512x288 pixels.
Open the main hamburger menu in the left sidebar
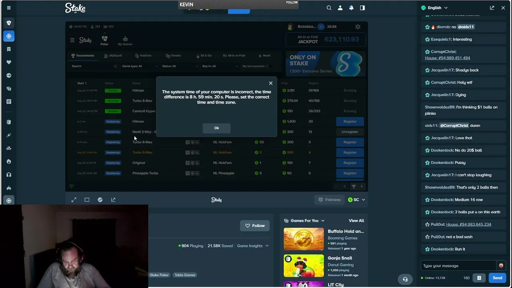(x=9, y=8)
